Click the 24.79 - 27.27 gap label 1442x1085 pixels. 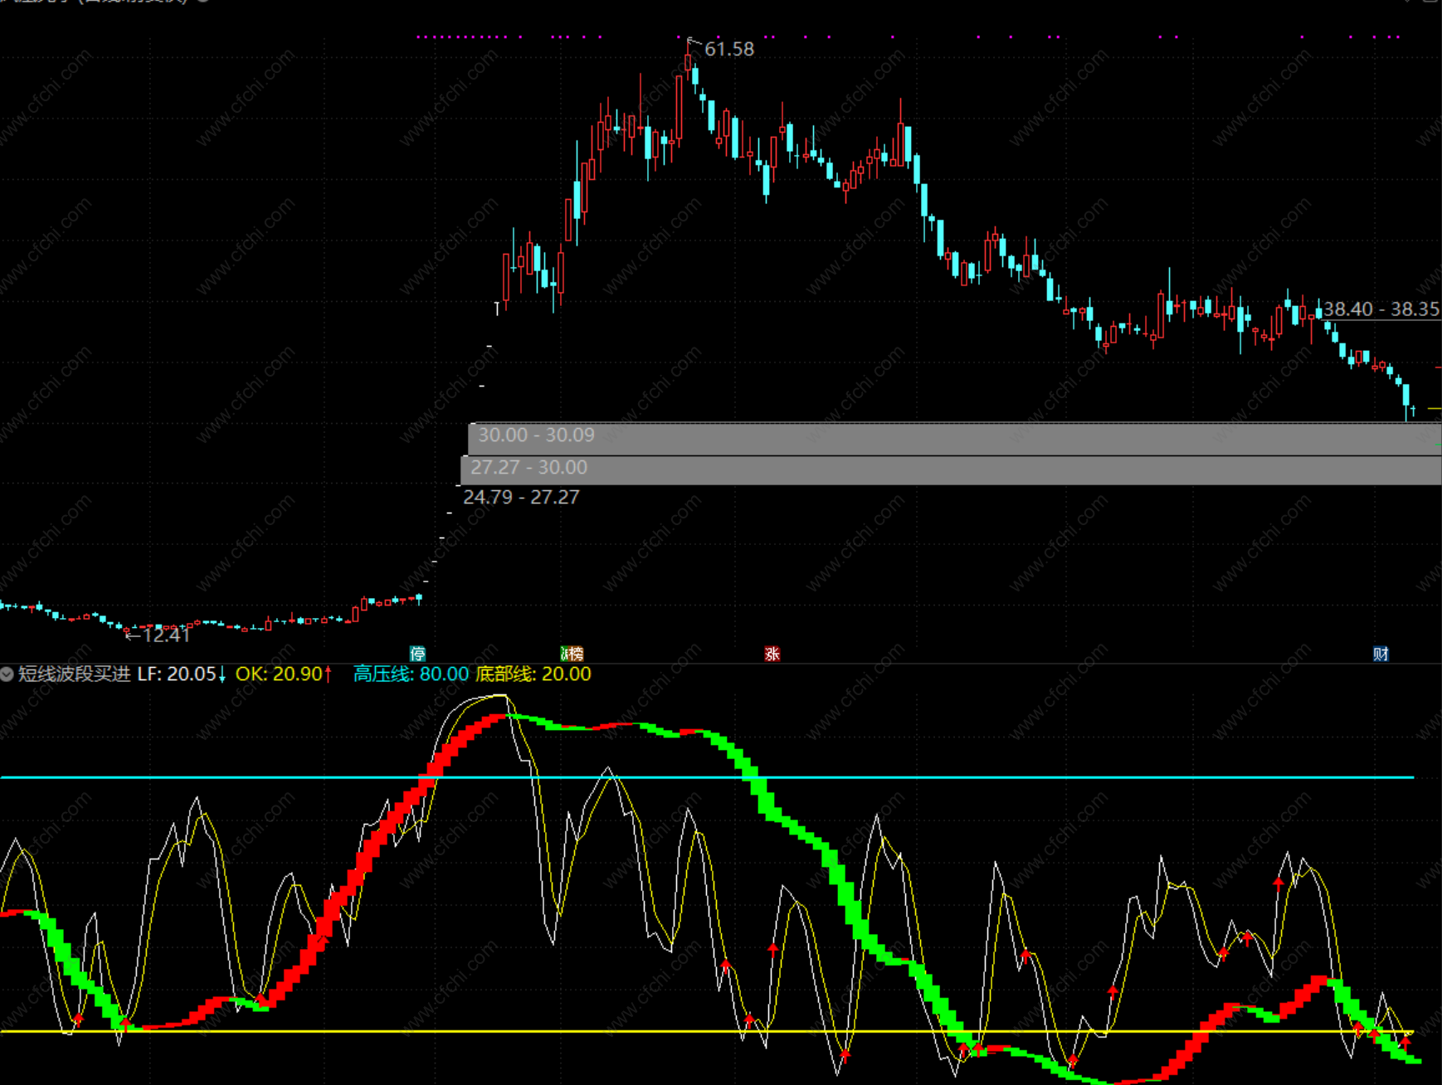[x=521, y=497]
